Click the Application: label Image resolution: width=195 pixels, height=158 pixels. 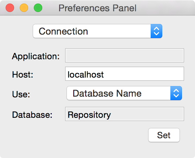(x=36, y=56)
